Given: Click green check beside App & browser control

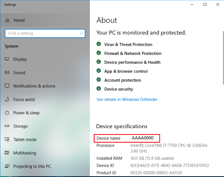Looking at the screenshot, I should (99, 71).
